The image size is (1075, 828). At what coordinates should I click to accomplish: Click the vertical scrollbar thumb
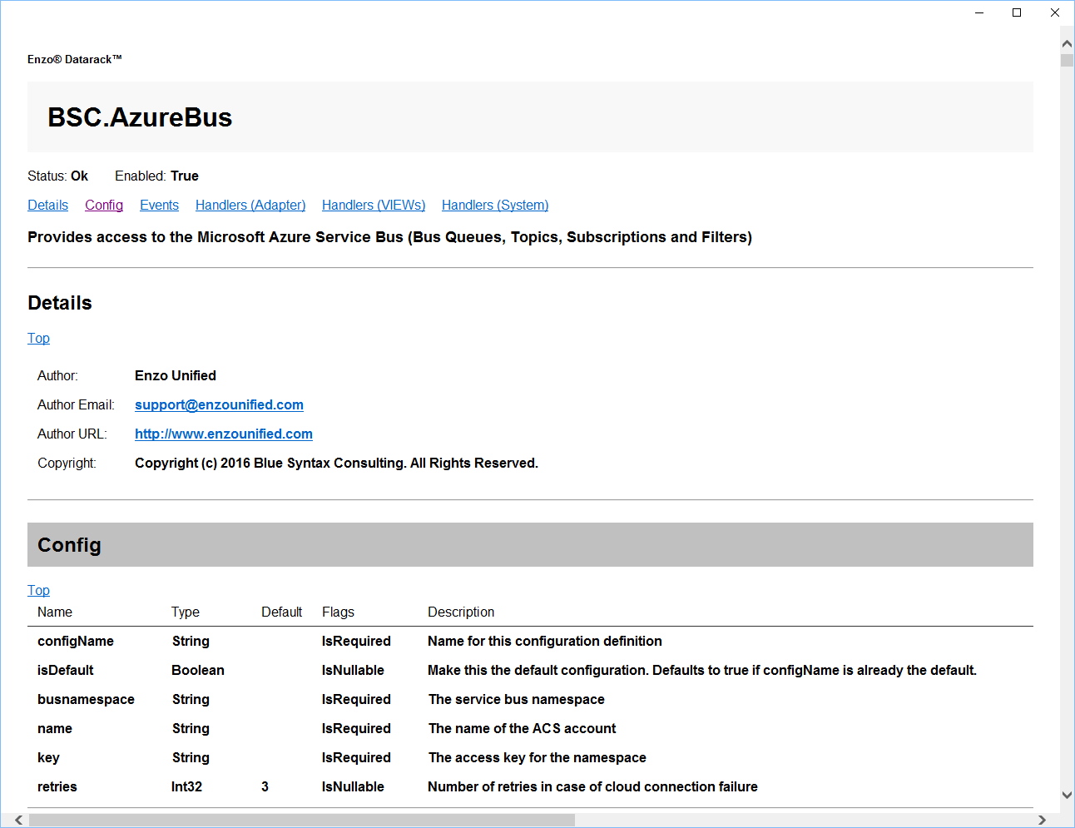[1067, 60]
